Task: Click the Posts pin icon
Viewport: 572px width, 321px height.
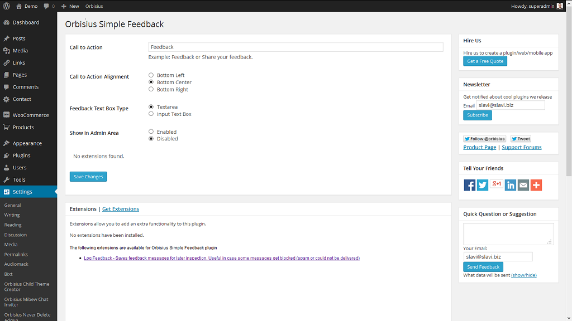Action: click(x=6, y=38)
